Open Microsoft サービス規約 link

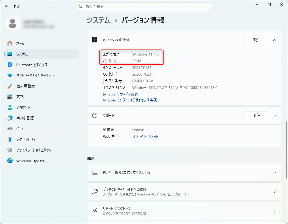[121, 95]
